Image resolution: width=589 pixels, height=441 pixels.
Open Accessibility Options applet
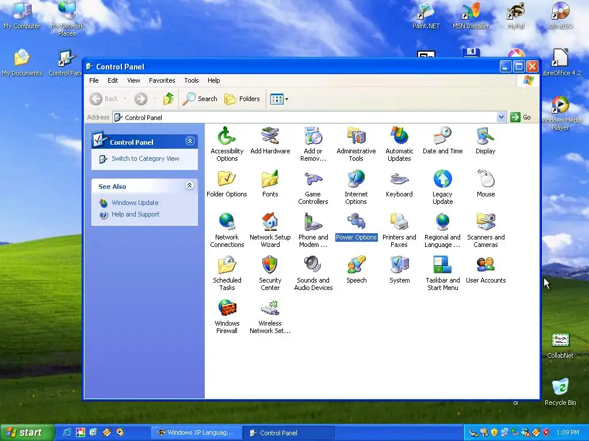(x=227, y=144)
